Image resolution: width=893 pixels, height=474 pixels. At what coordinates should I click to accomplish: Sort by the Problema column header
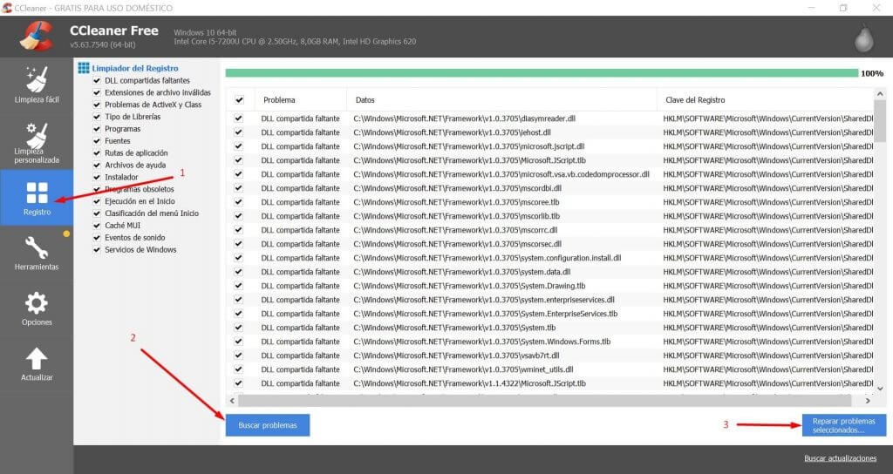(300, 99)
